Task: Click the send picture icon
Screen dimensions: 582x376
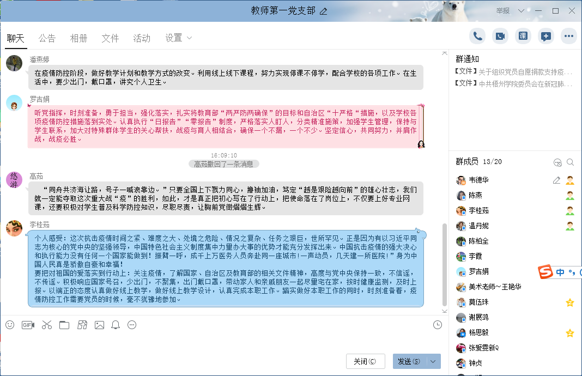Action: (x=99, y=325)
